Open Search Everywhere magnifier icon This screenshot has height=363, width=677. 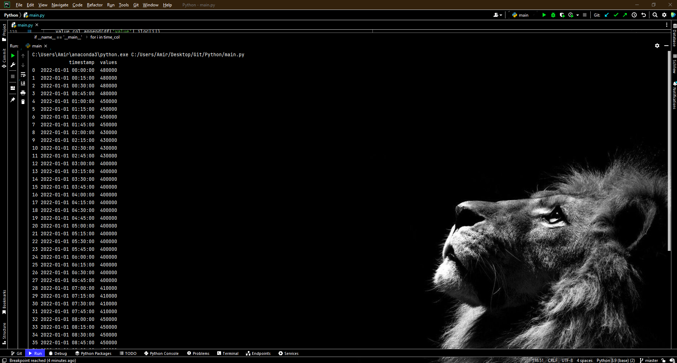click(x=655, y=15)
